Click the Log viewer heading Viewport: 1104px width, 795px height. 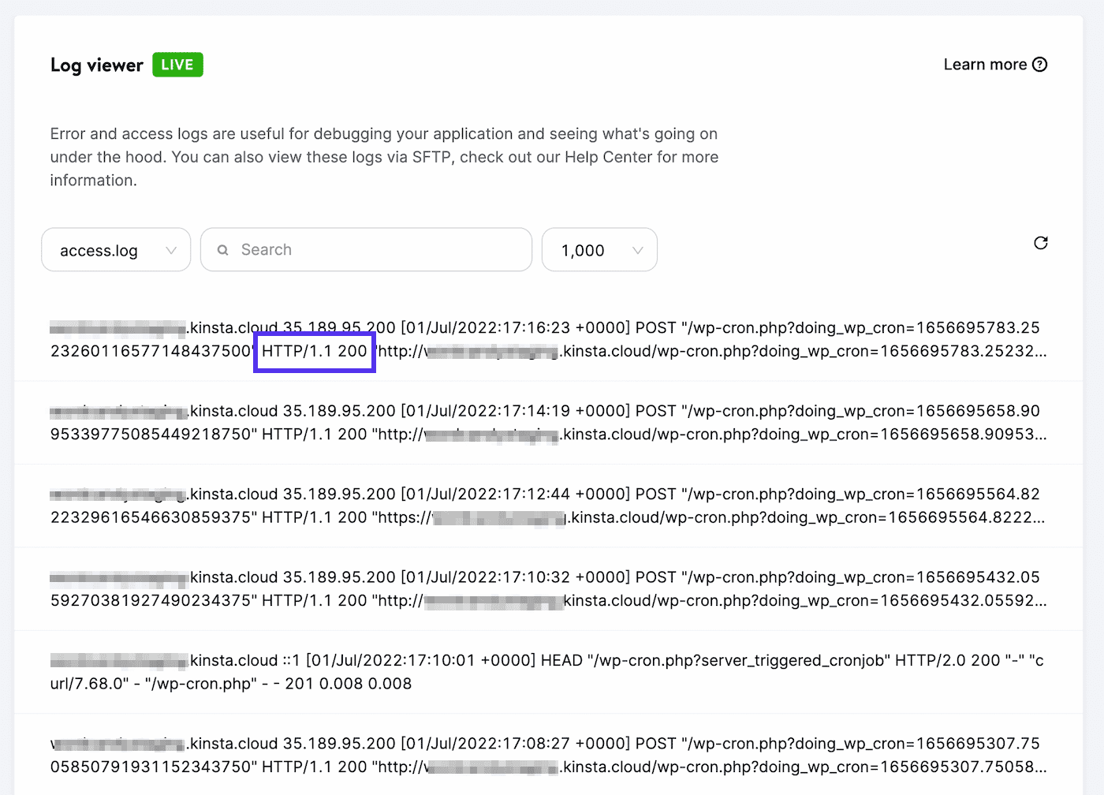[96, 65]
